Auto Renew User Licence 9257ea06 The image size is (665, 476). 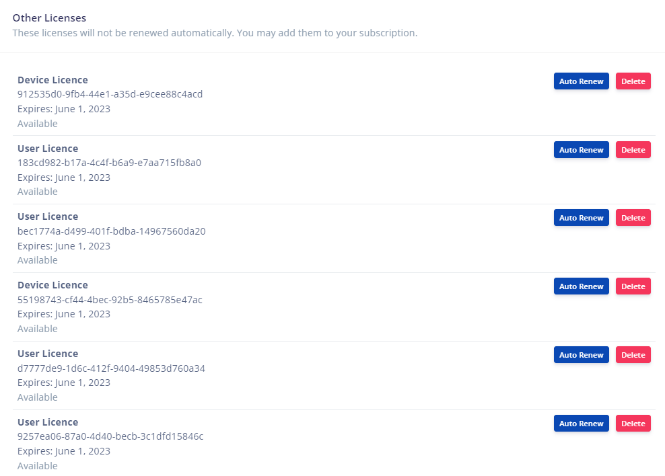tap(581, 424)
